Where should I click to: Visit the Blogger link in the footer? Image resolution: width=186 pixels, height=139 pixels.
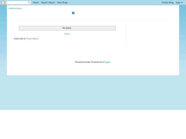[x=107, y=62]
